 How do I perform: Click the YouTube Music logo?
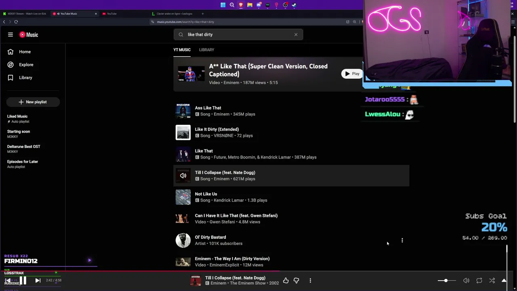tap(29, 35)
